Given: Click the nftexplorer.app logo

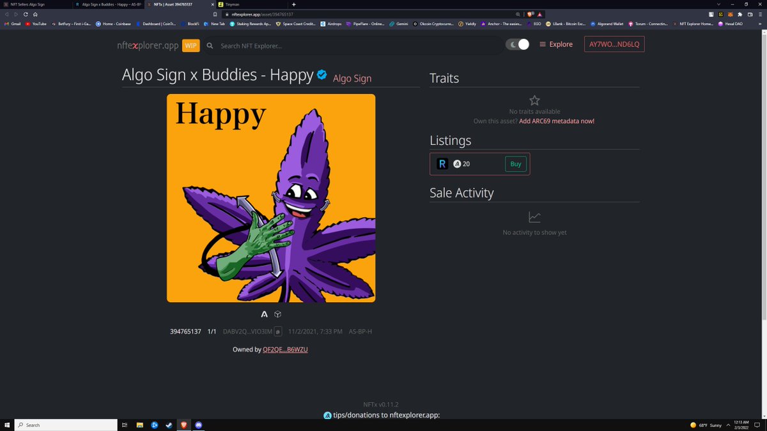Looking at the screenshot, I should (x=147, y=45).
